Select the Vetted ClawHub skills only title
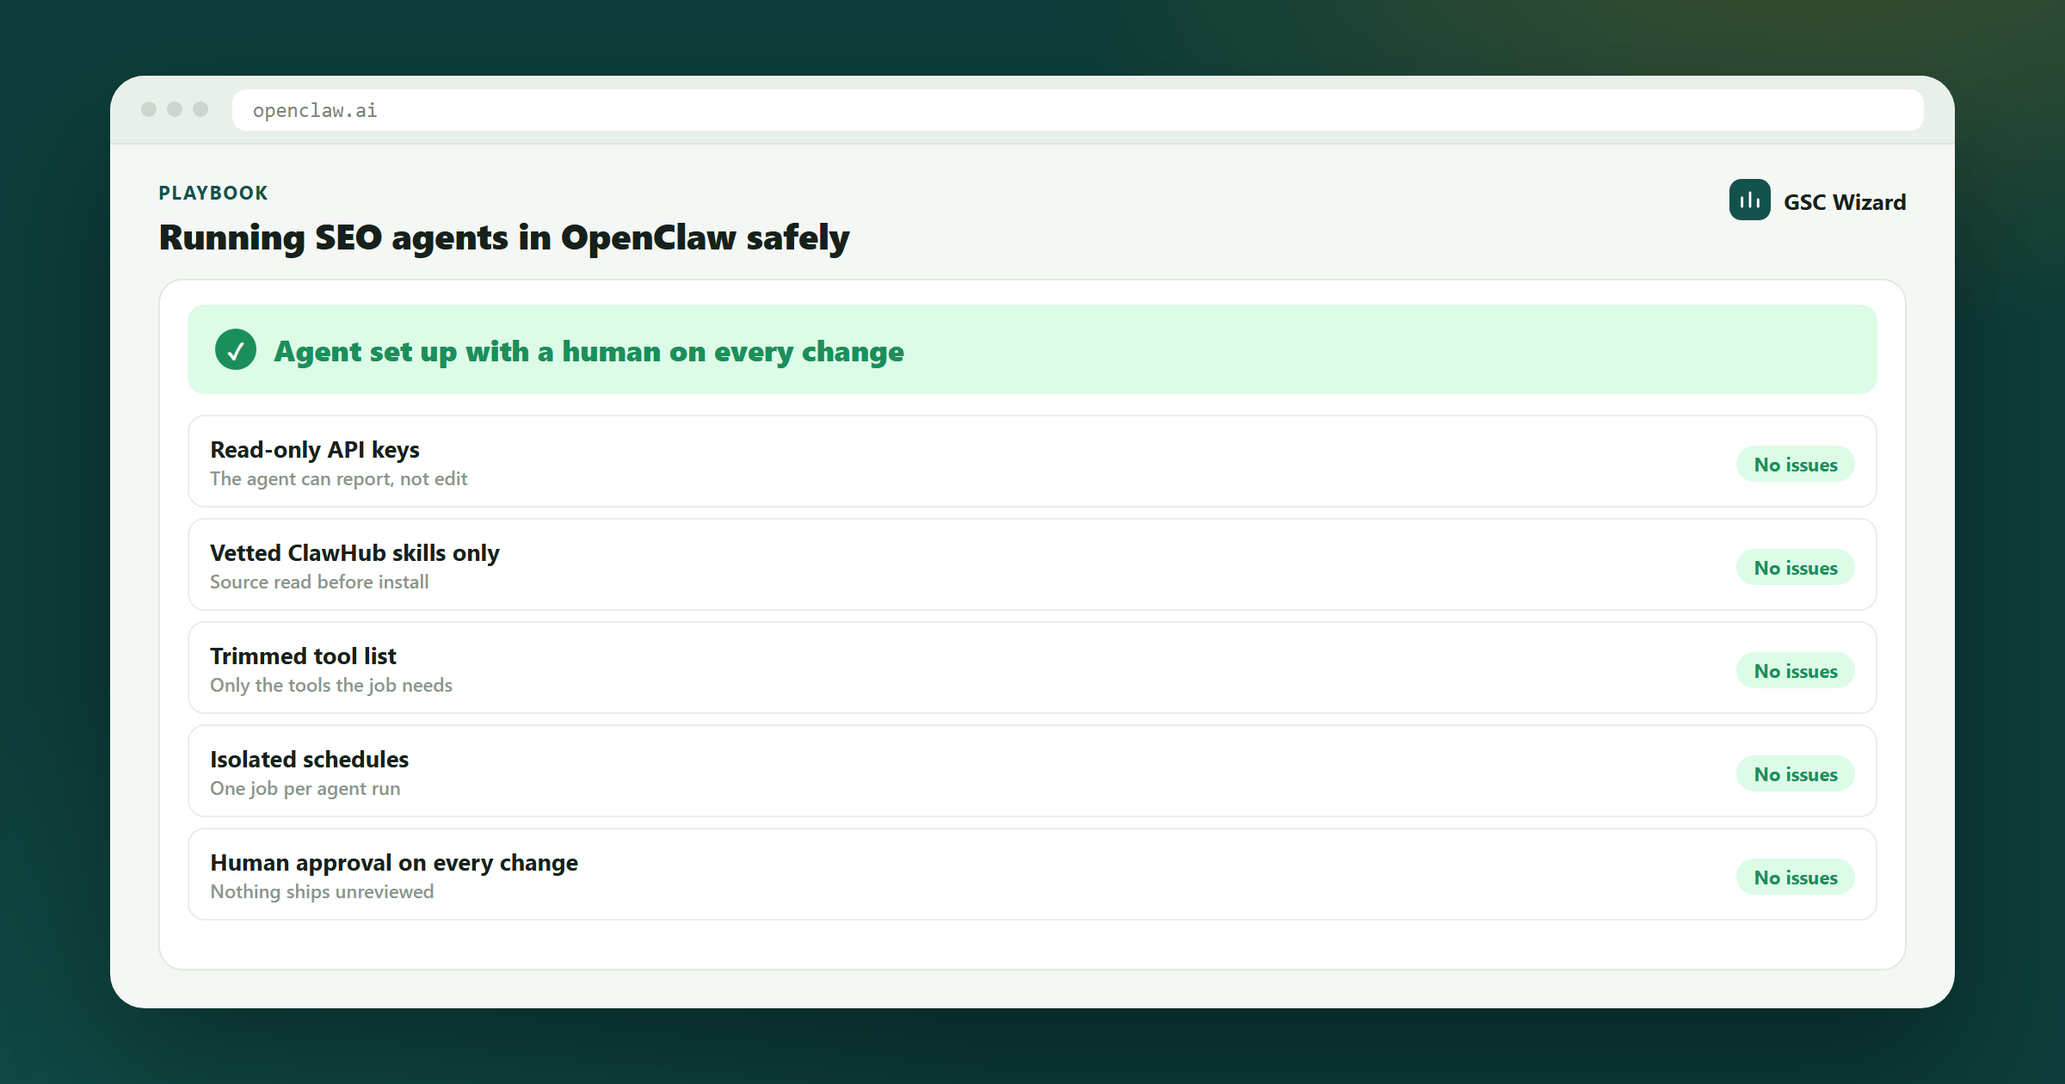 pyautogui.click(x=354, y=553)
